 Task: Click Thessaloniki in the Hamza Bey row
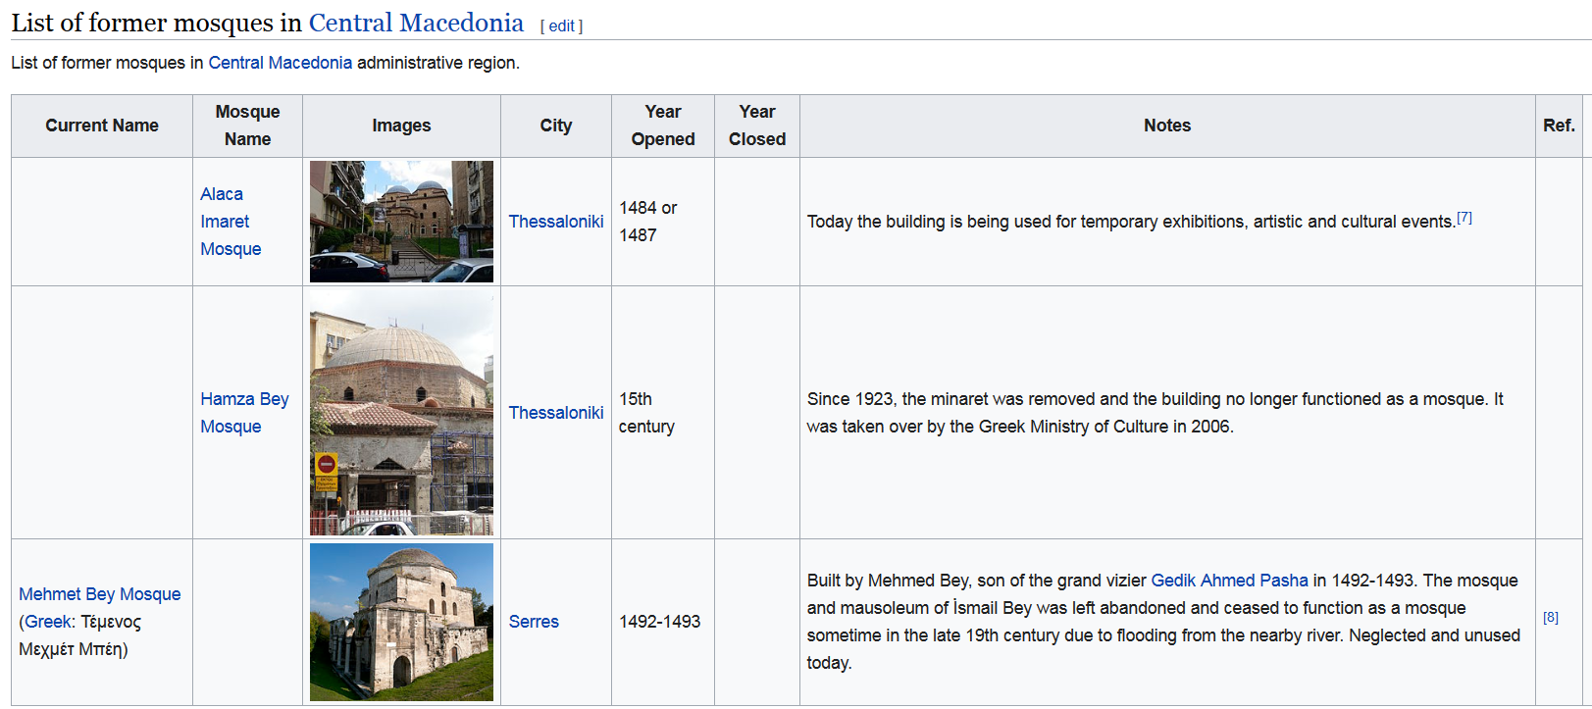(x=556, y=413)
